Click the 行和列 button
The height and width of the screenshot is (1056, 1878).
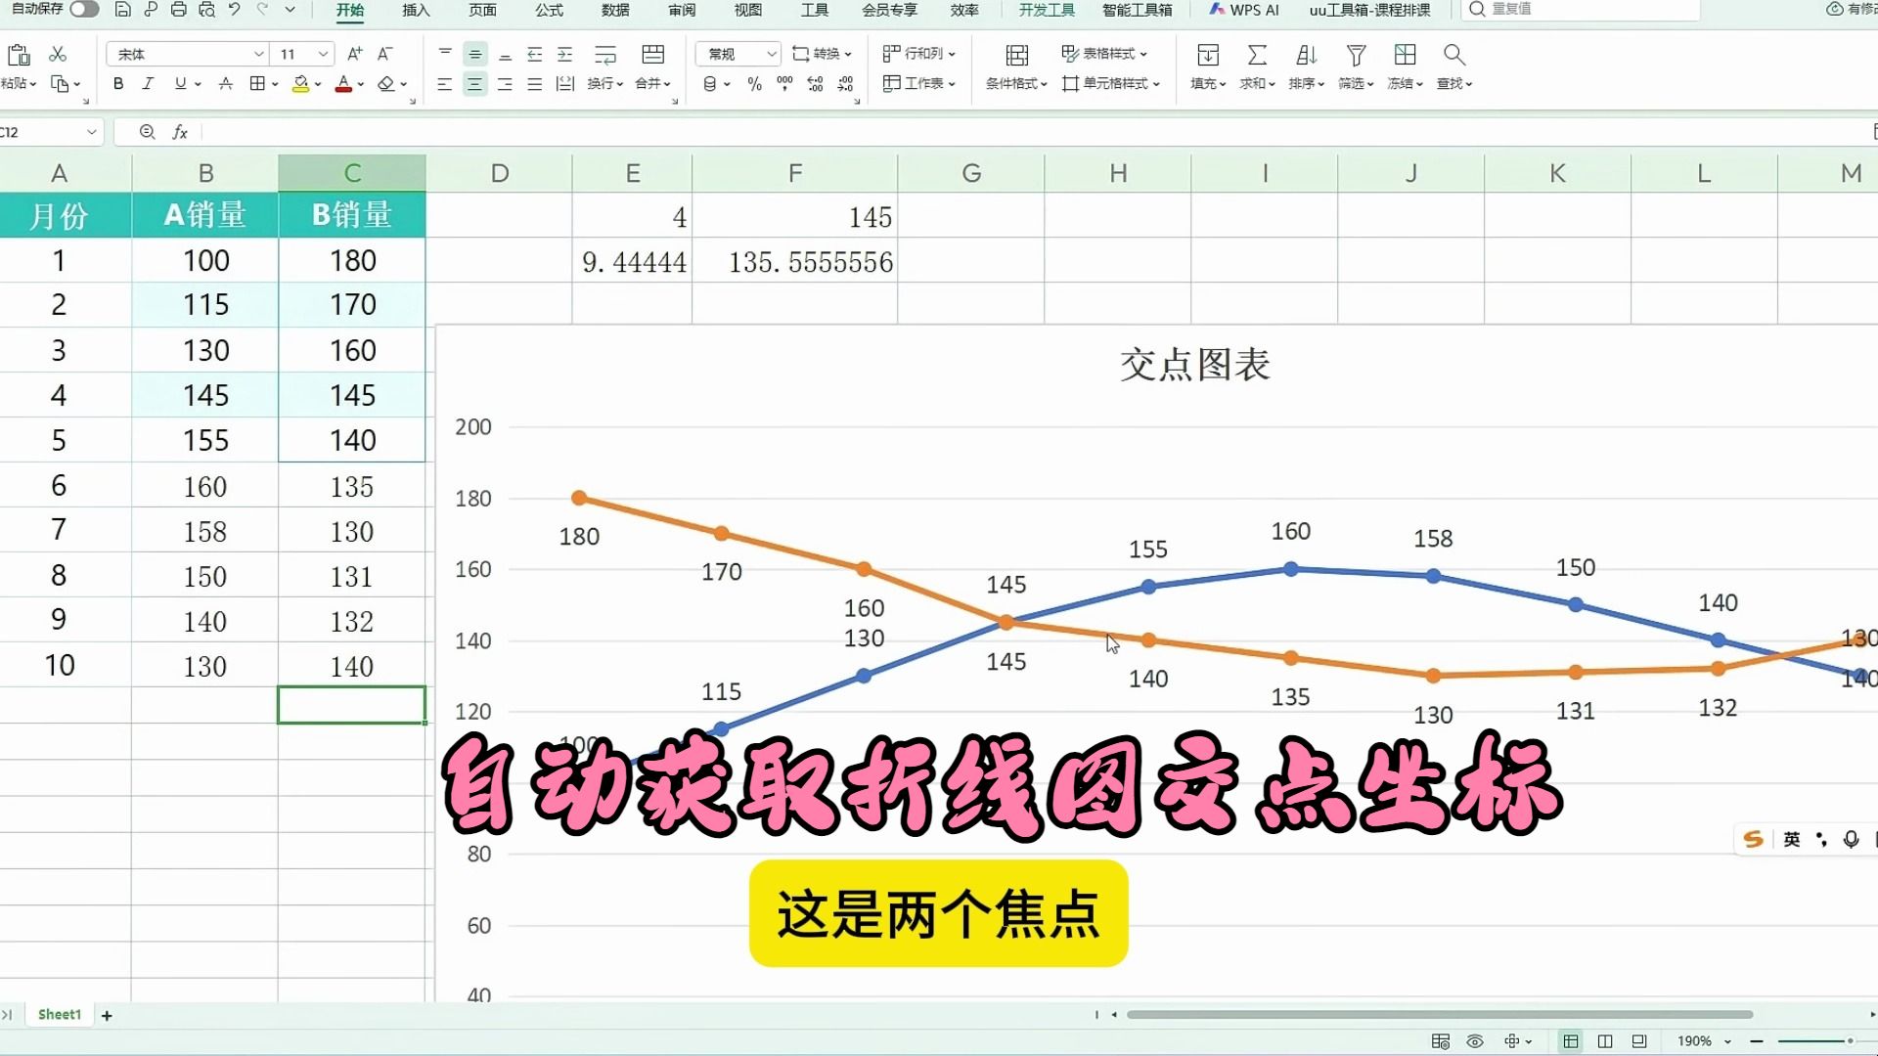pos(919,54)
